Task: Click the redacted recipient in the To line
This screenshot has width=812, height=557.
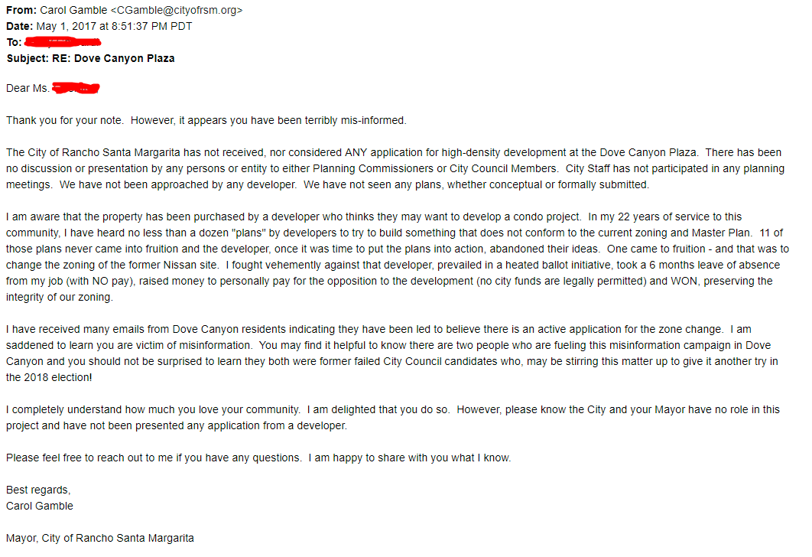Action: tap(59, 41)
